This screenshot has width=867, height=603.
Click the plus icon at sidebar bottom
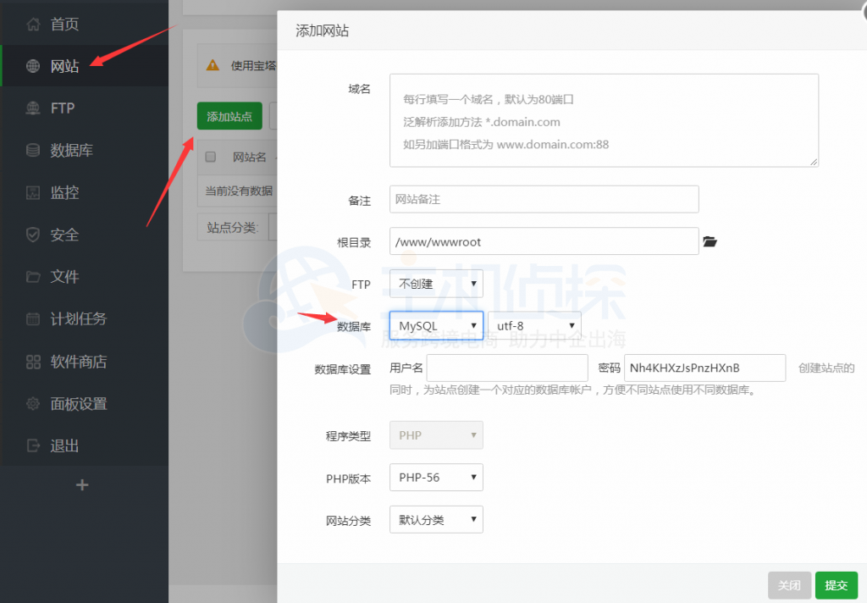tap(82, 484)
